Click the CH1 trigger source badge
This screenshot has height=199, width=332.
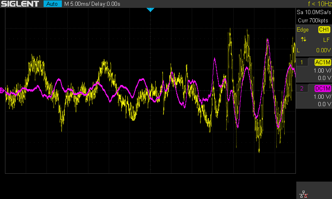pyautogui.click(x=324, y=29)
